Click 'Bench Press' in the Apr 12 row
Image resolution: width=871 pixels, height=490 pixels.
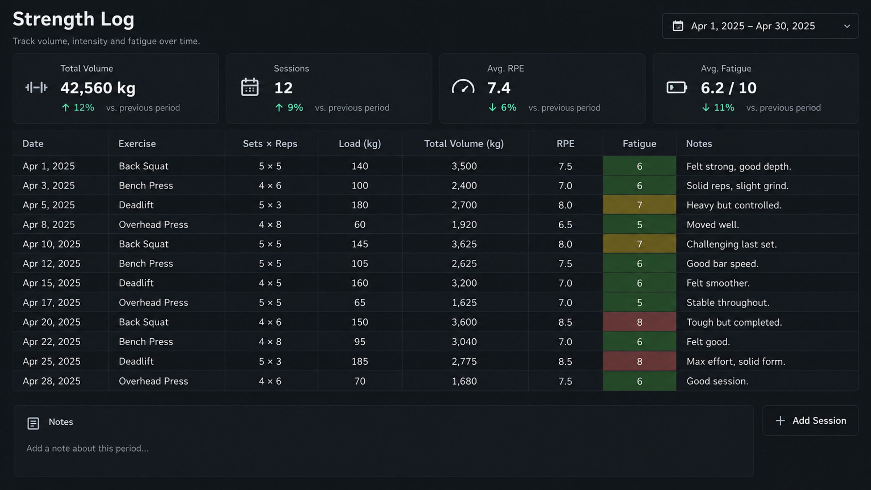point(146,263)
